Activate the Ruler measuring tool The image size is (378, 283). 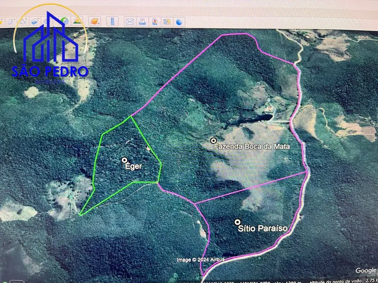[112, 21]
